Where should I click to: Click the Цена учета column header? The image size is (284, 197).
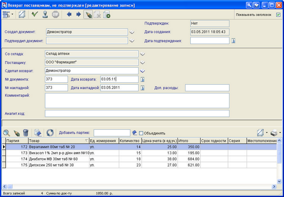160,141
